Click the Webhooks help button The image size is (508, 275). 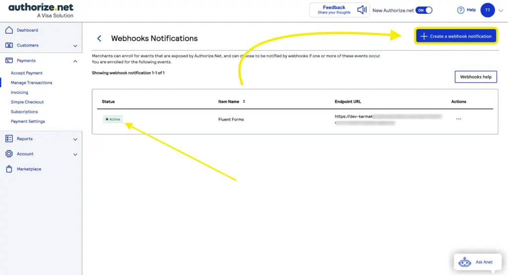(476, 77)
